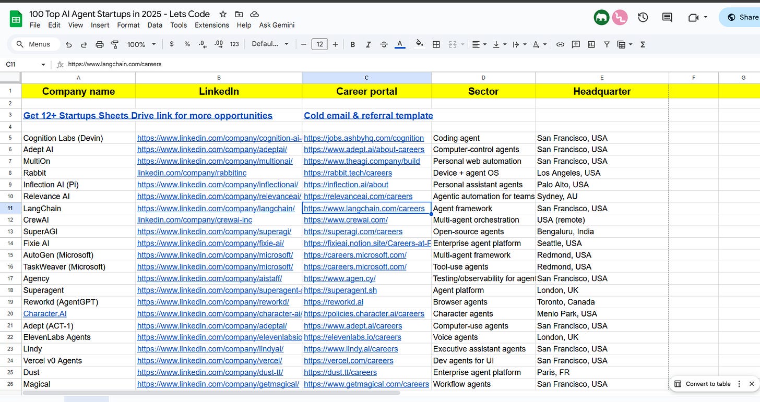Format as percent

[187, 44]
